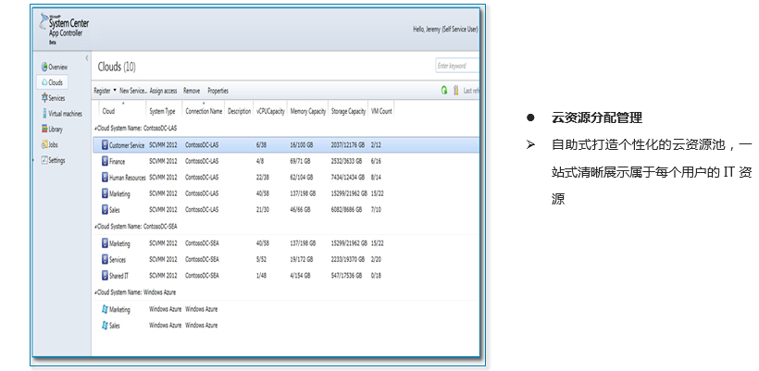Click the ContosoDC-SEA Services cloud icon
Viewport: 759px width, 371px height.
[105, 259]
